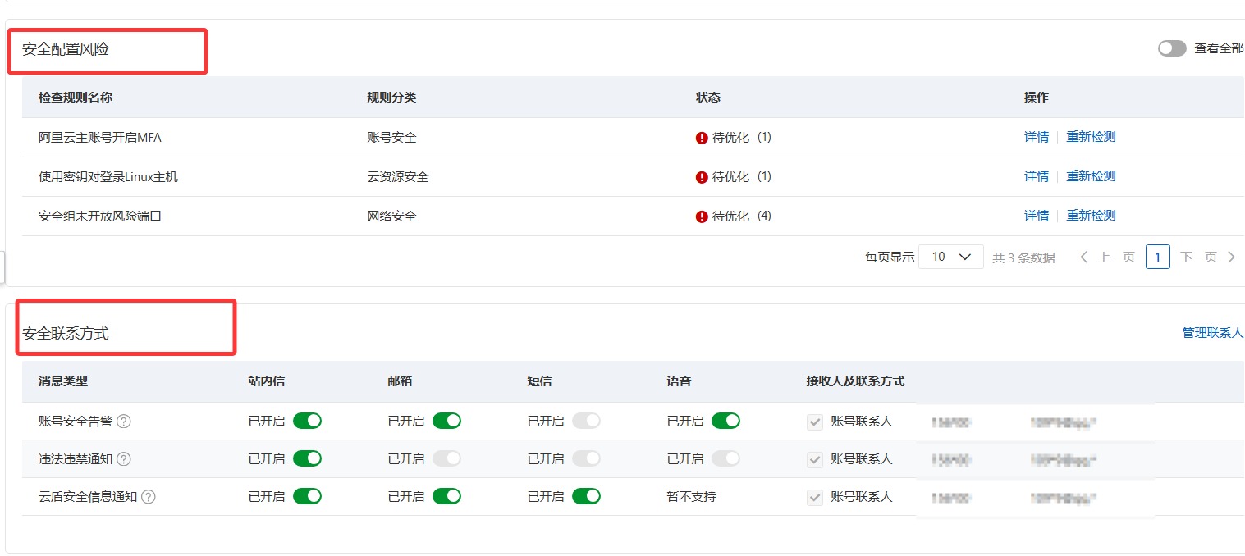
Task: Open the 管理联系人 link
Action: coord(1212,333)
